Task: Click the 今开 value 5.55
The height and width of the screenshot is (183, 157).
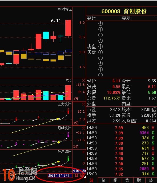Action: coord(152,81)
